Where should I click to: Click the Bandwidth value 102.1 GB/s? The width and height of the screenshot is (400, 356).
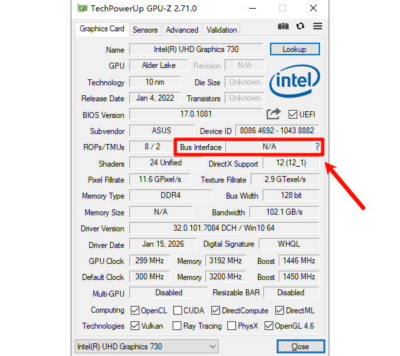284,212
